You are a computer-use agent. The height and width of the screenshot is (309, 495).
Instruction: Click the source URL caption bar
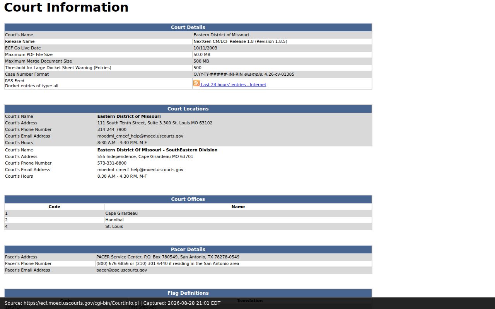coord(247,303)
